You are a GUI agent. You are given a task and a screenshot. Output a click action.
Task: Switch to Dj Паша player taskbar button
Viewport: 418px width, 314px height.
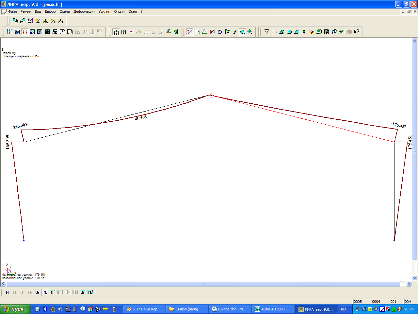[x=144, y=309]
